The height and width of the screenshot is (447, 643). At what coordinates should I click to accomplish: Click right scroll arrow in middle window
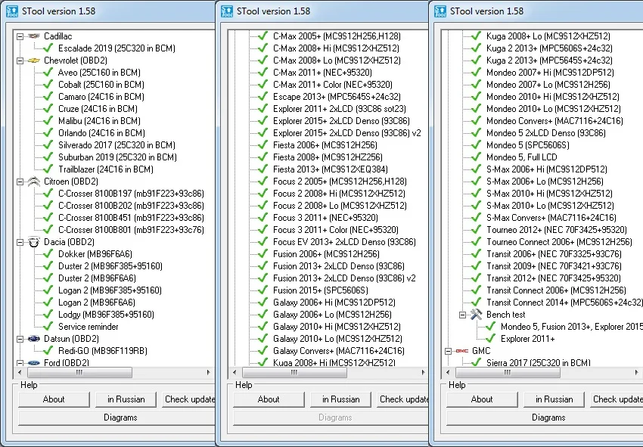click(x=423, y=372)
